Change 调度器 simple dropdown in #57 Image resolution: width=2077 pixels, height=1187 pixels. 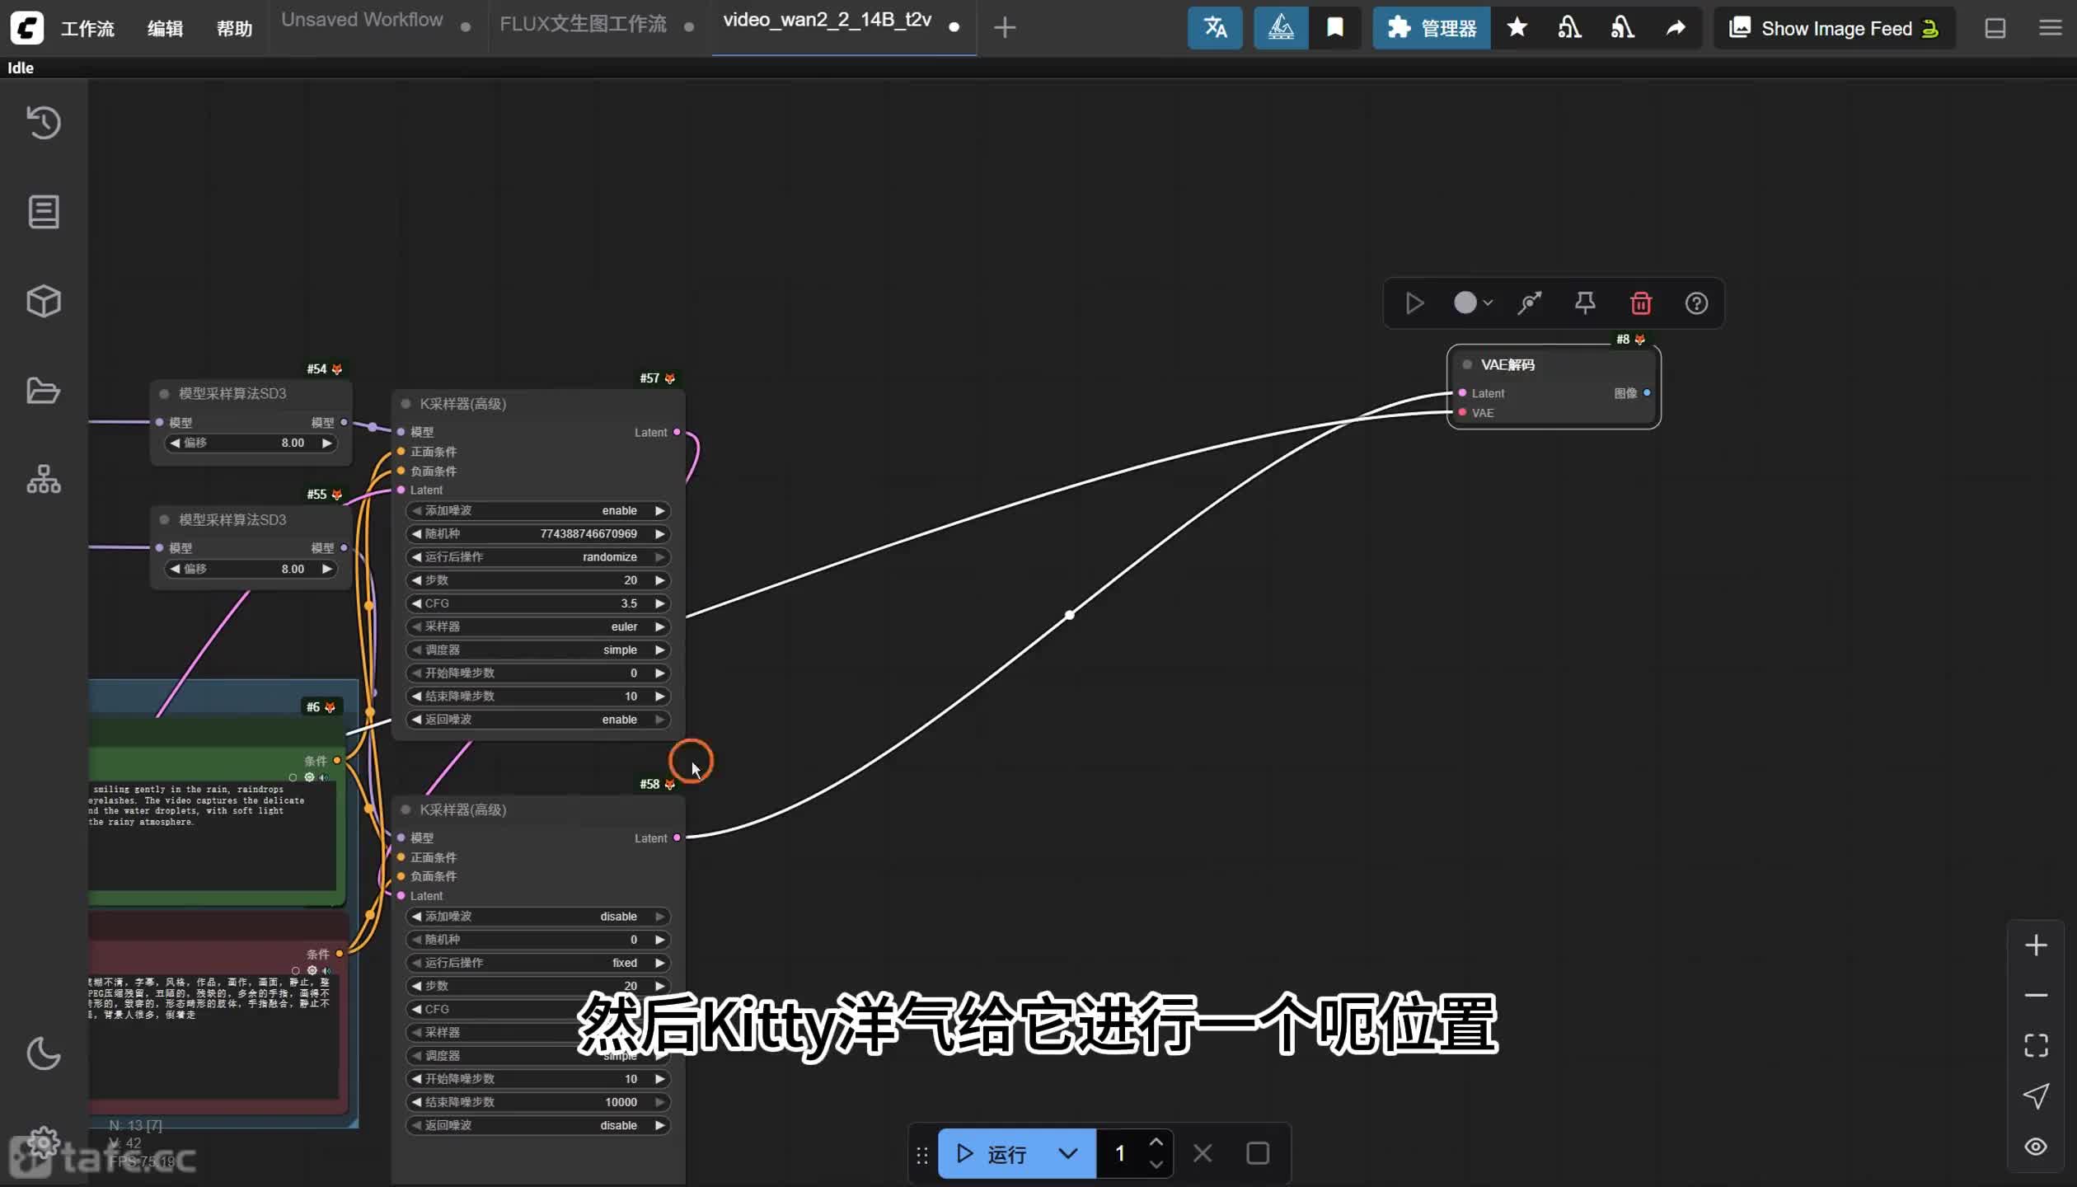(538, 650)
